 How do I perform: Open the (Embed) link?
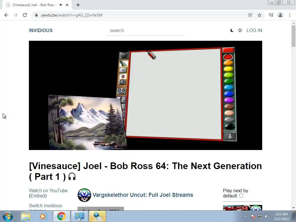(38, 196)
